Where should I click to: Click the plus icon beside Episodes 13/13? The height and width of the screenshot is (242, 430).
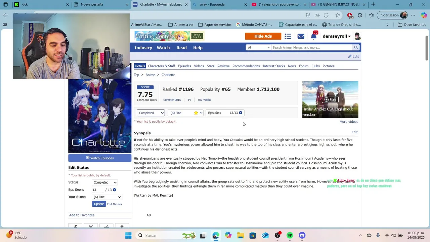(x=241, y=113)
